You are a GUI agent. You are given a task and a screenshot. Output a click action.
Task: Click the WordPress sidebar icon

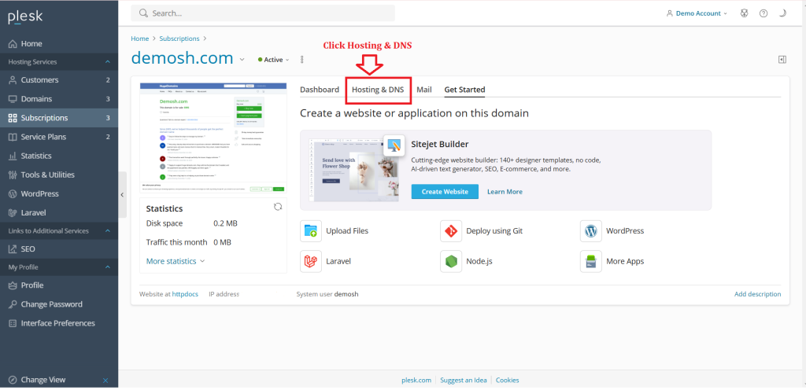click(13, 194)
